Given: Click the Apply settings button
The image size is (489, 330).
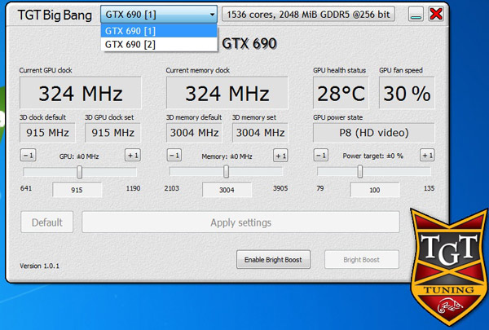Looking at the screenshot, I should (240, 222).
